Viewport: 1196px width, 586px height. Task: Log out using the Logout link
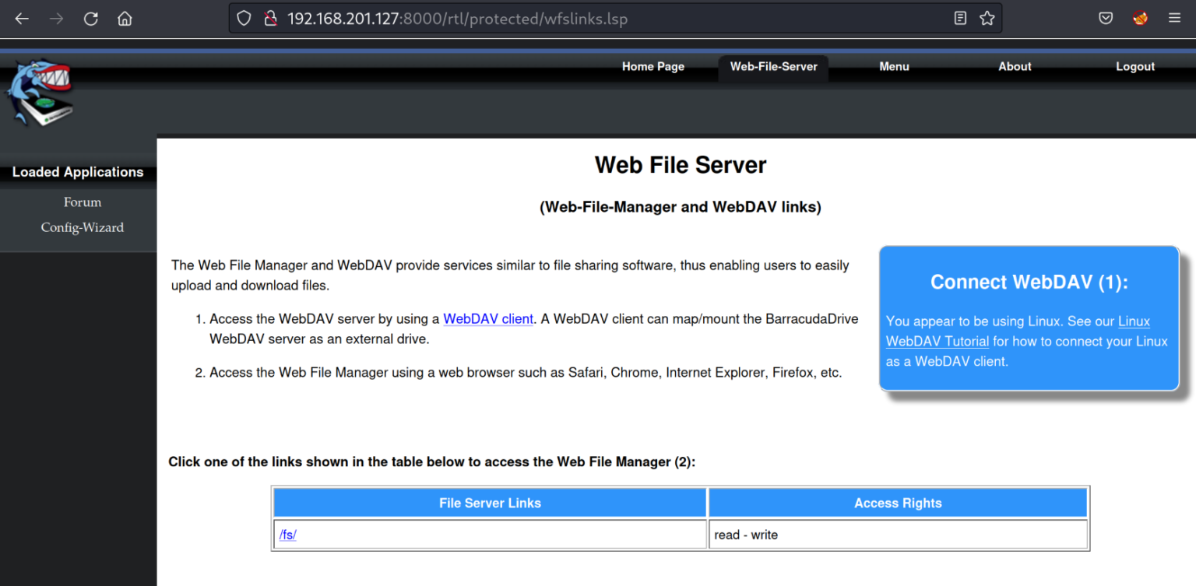[x=1134, y=67]
